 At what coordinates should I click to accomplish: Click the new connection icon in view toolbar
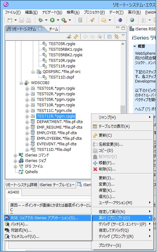click(69, 37)
